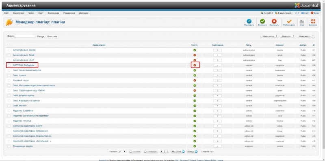Open the Розширення menu

click(69, 13)
